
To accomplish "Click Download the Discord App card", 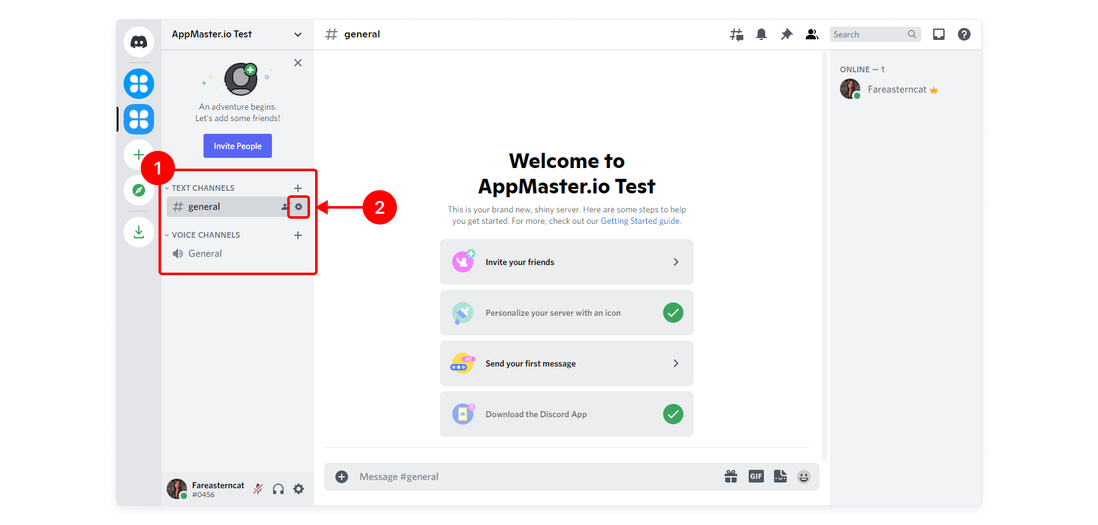I will (567, 414).
